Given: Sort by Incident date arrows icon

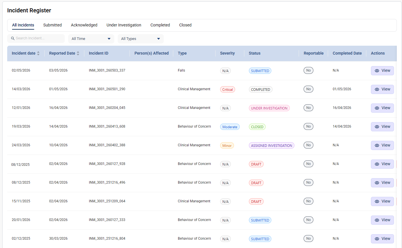Looking at the screenshot, I should pos(38,53).
